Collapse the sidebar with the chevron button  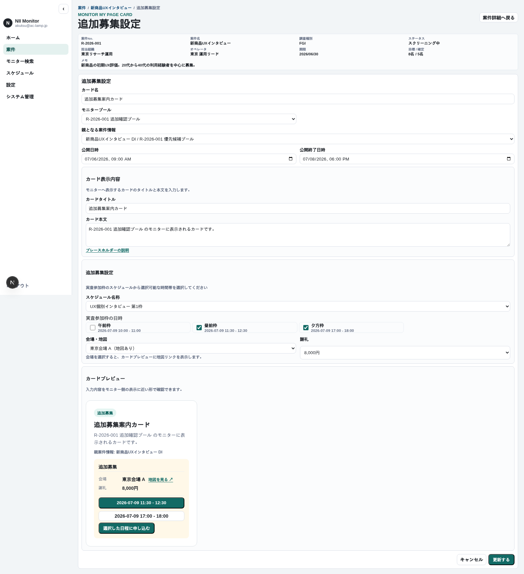[64, 9]
